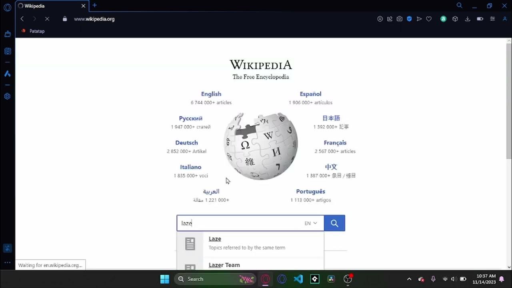Open Visual Studio Code from taskbar
The image size is (512, 288).
pos(298,279)
